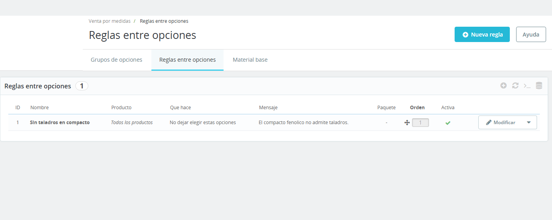Image resolution: width=552 pixels, height=220 pixels.
Task: Select rule name Sin taladros en compacto
Action: 60,123
